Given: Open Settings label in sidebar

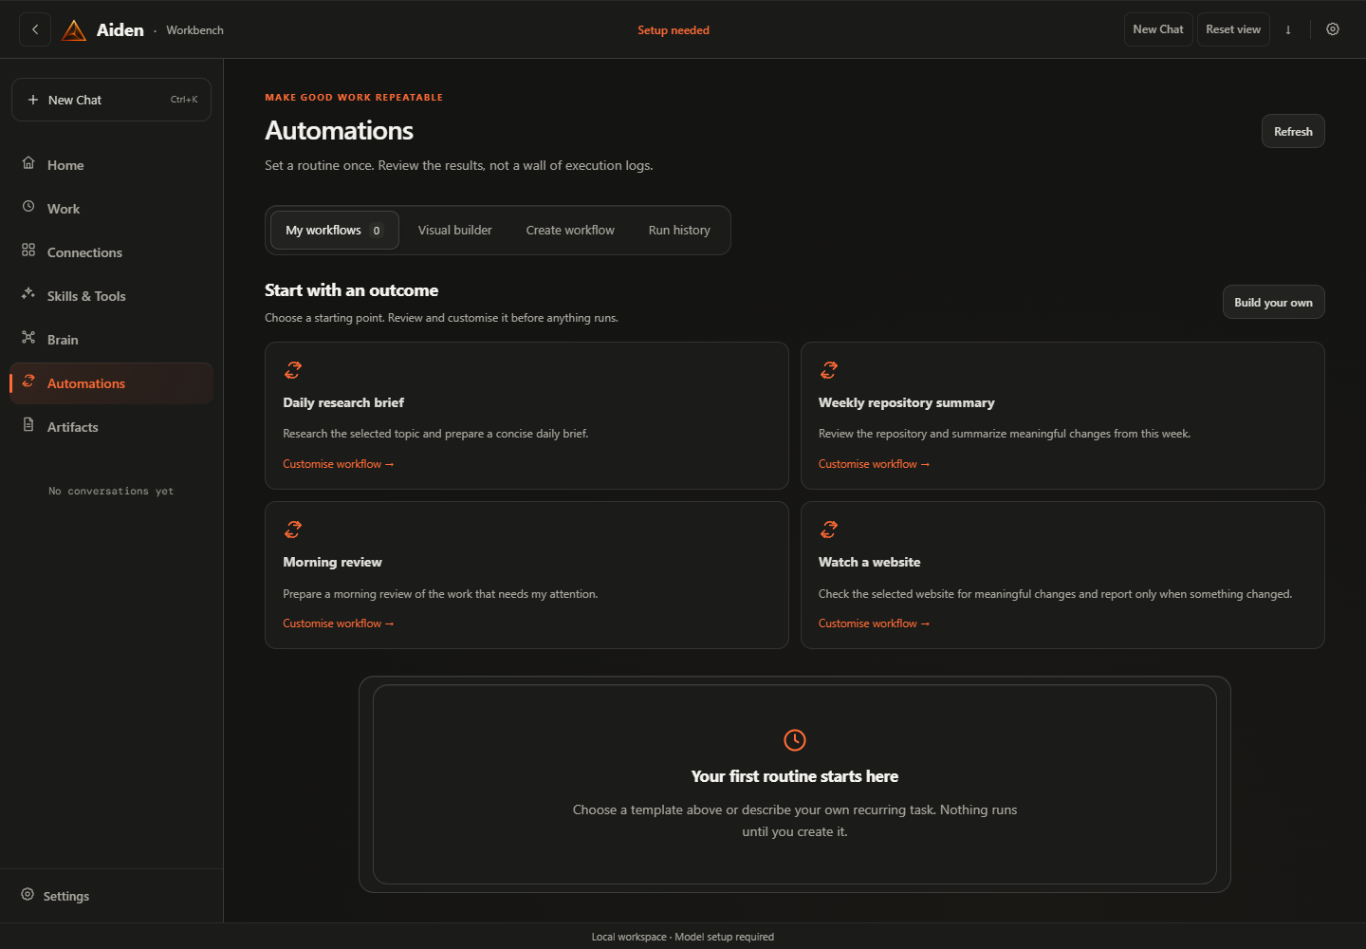Looking at the screenshot, I should 66,897.
